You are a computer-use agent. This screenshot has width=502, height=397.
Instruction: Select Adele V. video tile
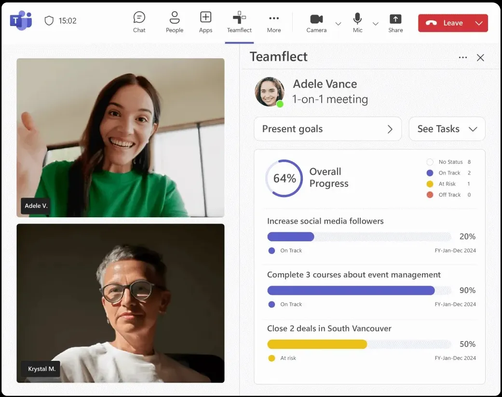[x=121, y=138]
